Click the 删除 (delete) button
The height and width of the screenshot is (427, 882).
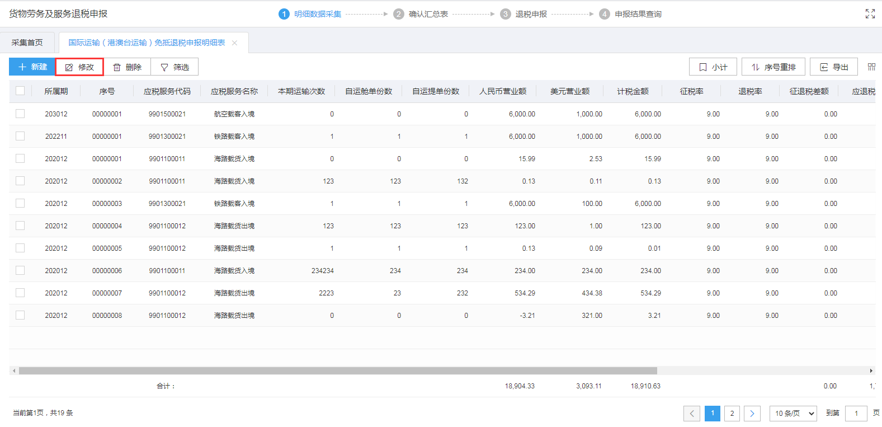click(127, 67)
